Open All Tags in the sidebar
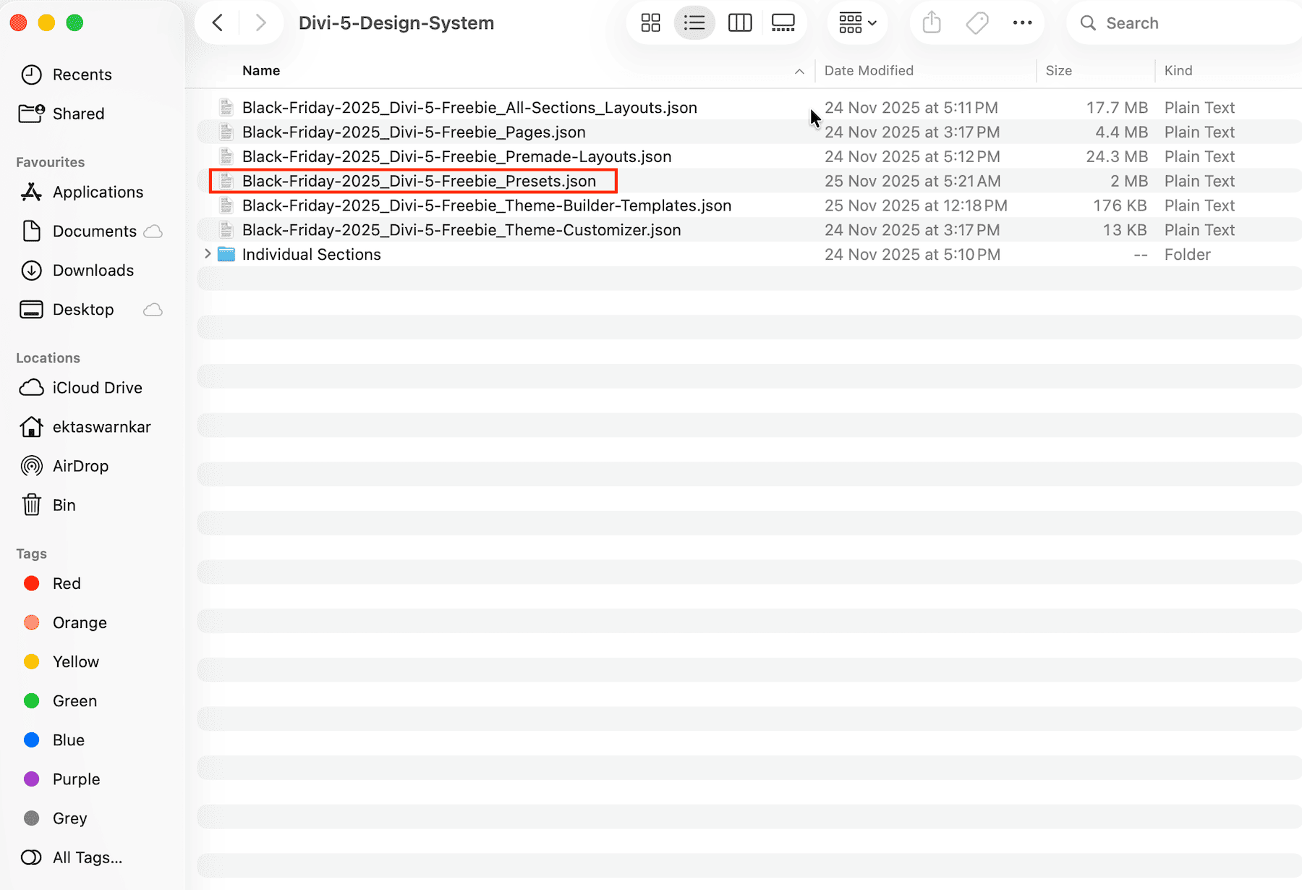This screenshot has height=890, width=1302. click(86, 857)
